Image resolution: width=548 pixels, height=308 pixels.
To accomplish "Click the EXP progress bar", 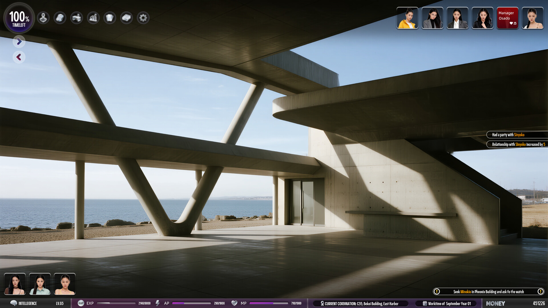I will (116, 303).
